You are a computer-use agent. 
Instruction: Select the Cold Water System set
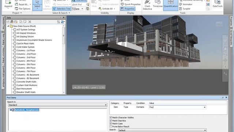click(25, 47)
